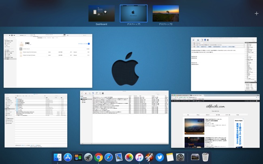Image resolution: width=263 pixels, height=164 pixels.
Task: Open Launchpad grey rocket icon
Action: click(x=88, y=157)
